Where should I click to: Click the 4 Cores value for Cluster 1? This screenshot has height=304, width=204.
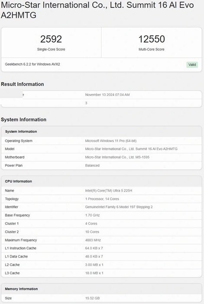tap(91, 223)
